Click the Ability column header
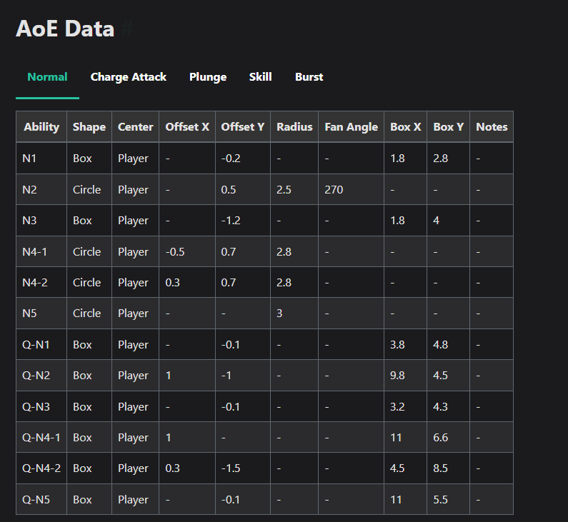 [x=41, y=126]
